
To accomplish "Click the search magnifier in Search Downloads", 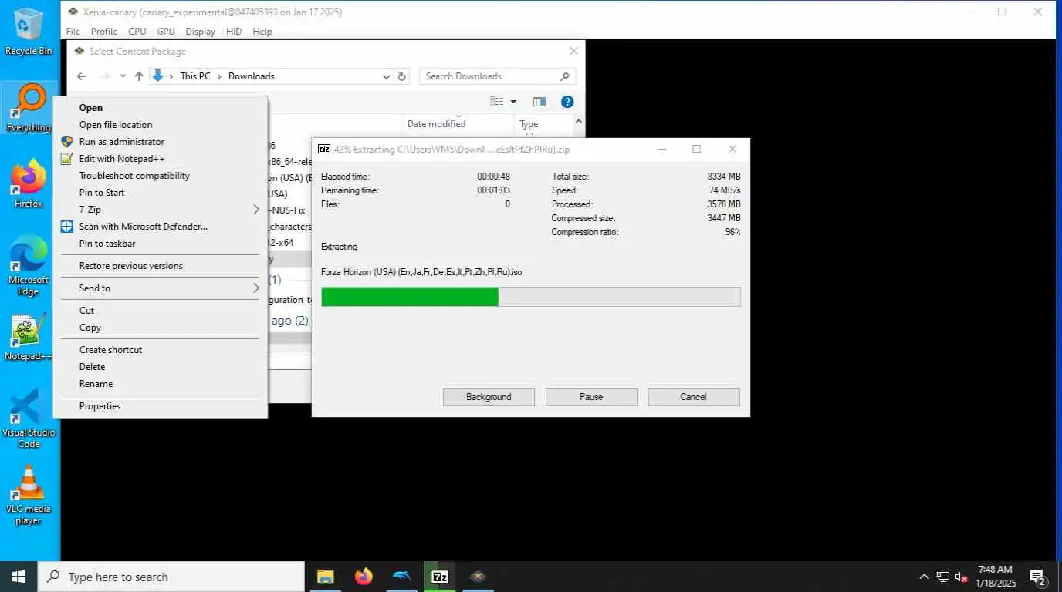I will (x=564, y=76).
